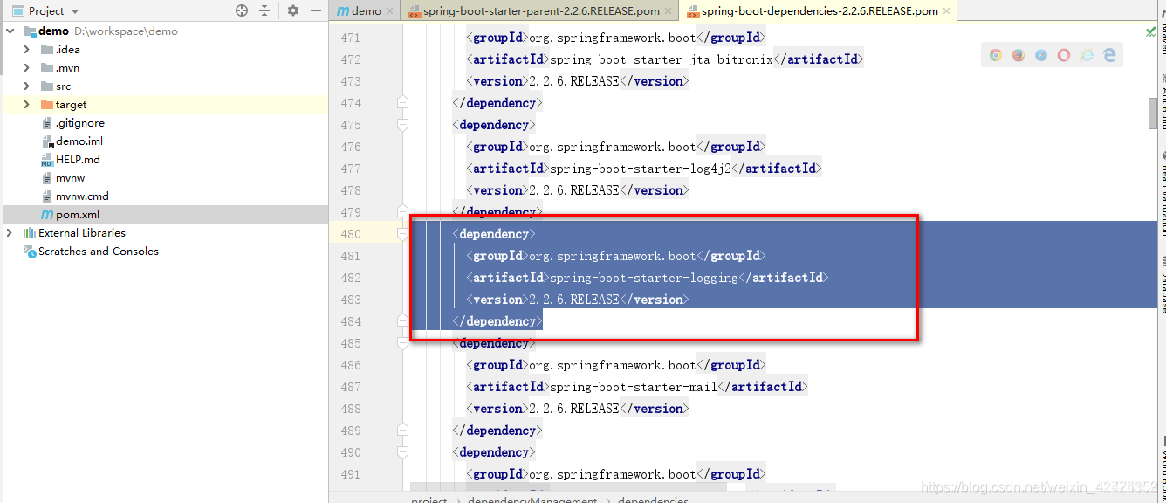Fold dependency block starting at line 490
The height and width of the screenshot is (503, 1166).
(402, 452)
